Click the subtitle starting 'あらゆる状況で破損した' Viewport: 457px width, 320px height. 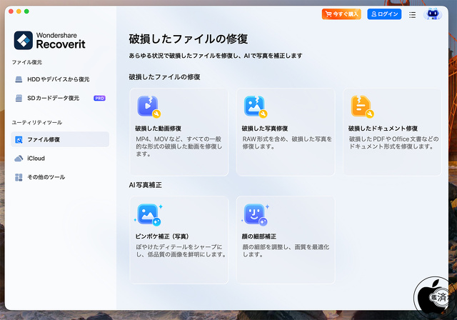tap(216, 56)
